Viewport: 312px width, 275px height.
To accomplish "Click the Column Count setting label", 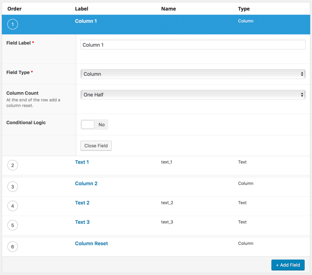I will click(22, 93).
